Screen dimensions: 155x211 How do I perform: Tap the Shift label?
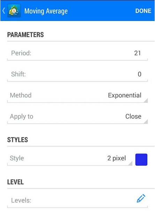point(18,74)
